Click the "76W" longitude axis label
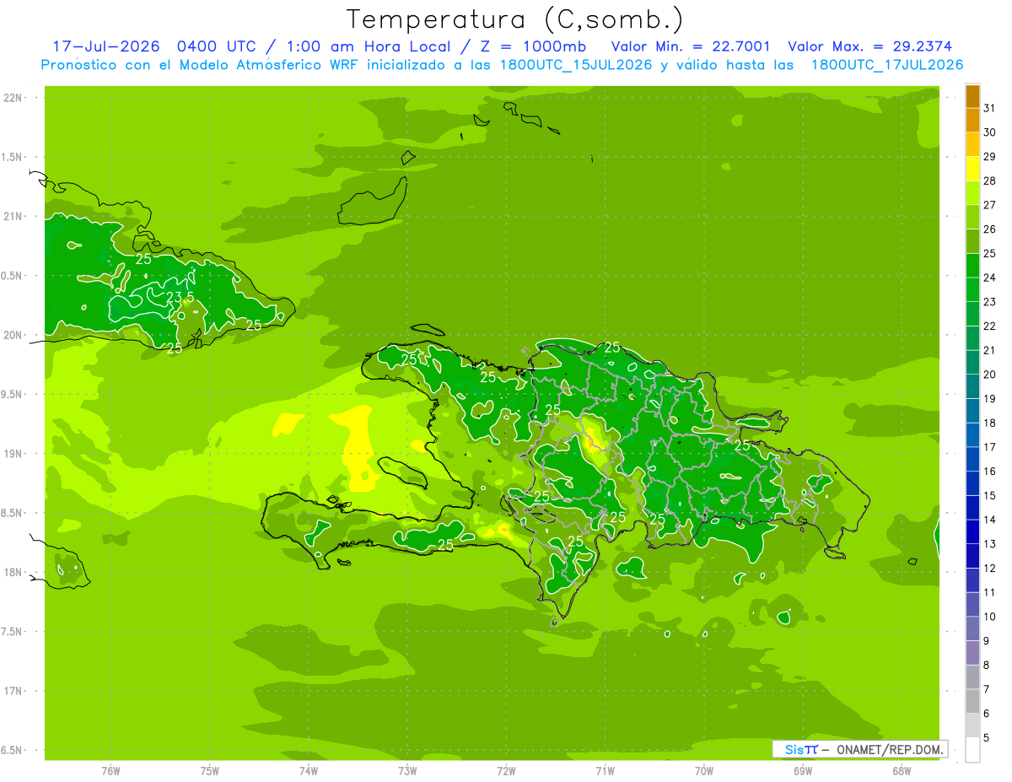 coord(110,770)
